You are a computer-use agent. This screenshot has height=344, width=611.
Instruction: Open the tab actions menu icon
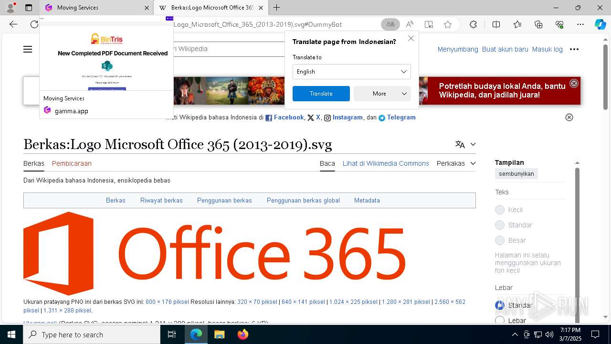tap(29, 8)
